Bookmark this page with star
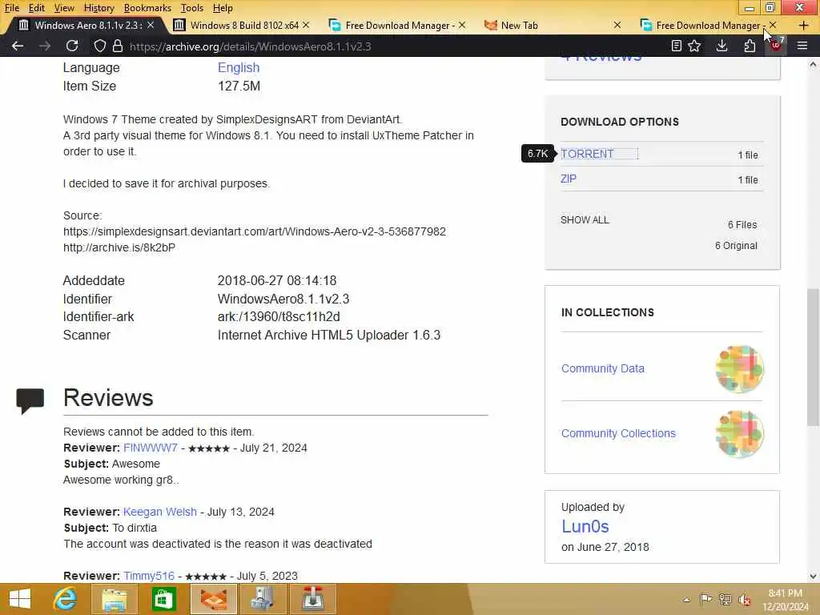This screenshot has width=820, height=615. (x=694, y=46)
